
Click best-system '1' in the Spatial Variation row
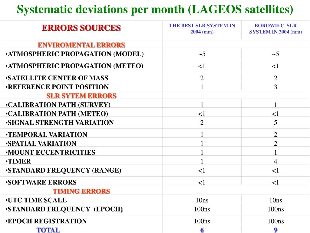tap(202, 144)
